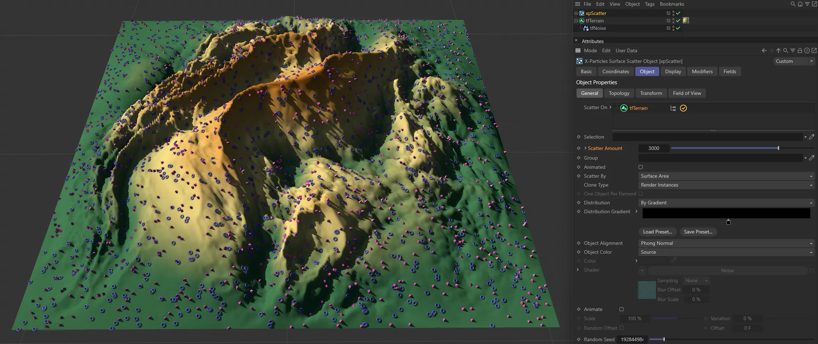Expand the Distribution Gradient arrow
Image resolution: width=818 pixels, height=344 pixels.
click(x=636, y=211)
